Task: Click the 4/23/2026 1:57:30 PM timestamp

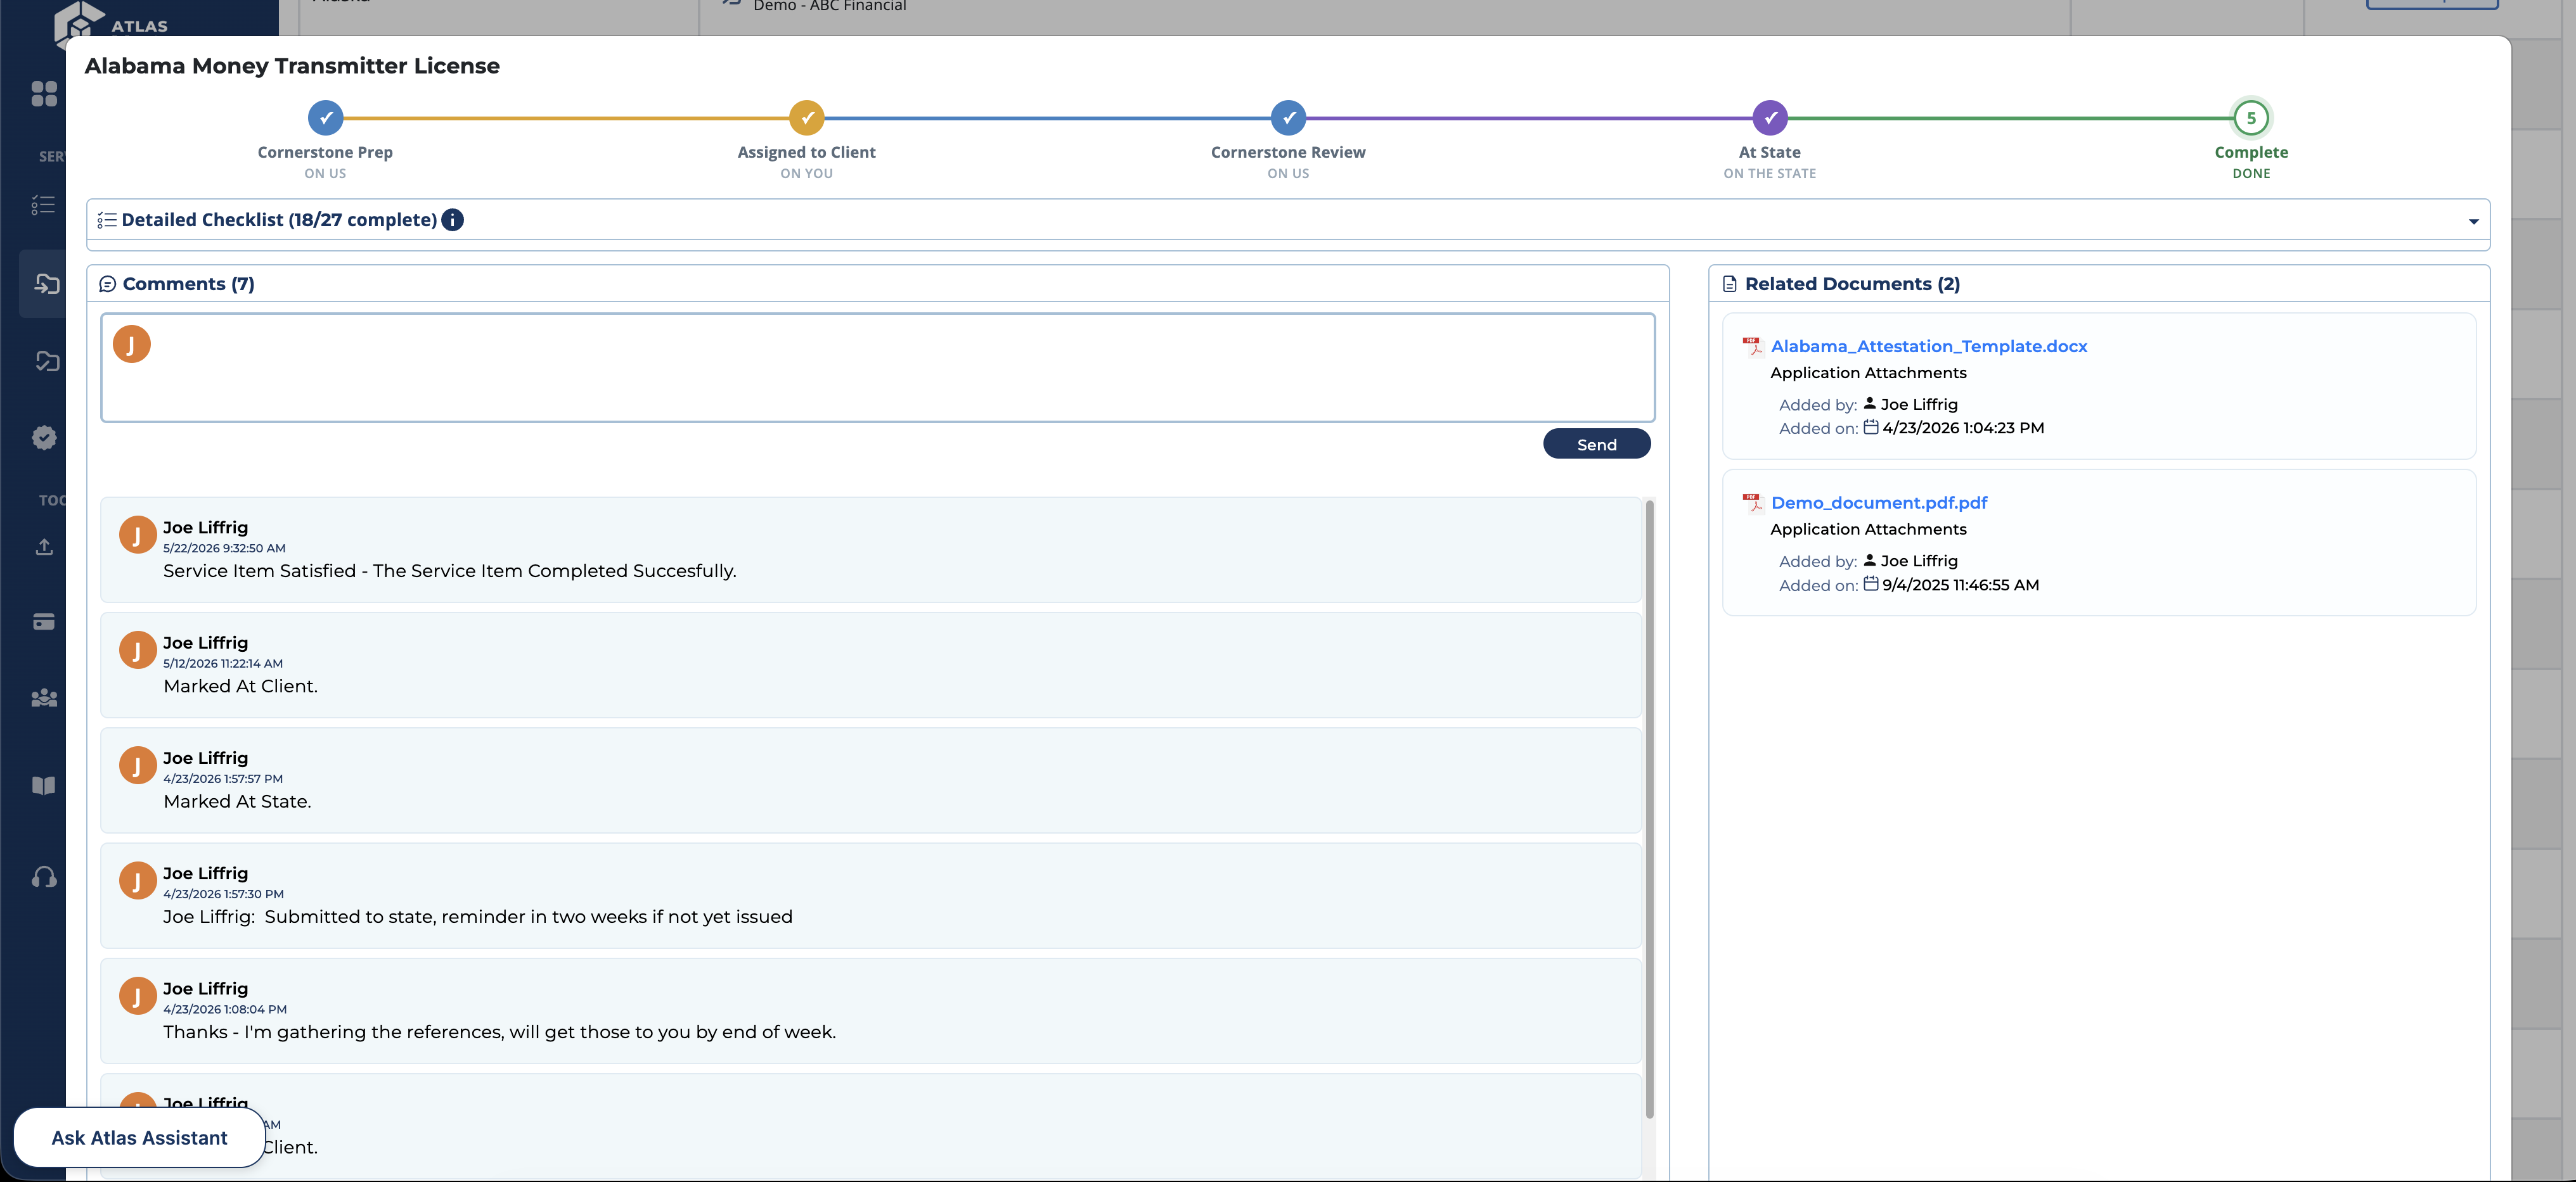Action: 223,894
